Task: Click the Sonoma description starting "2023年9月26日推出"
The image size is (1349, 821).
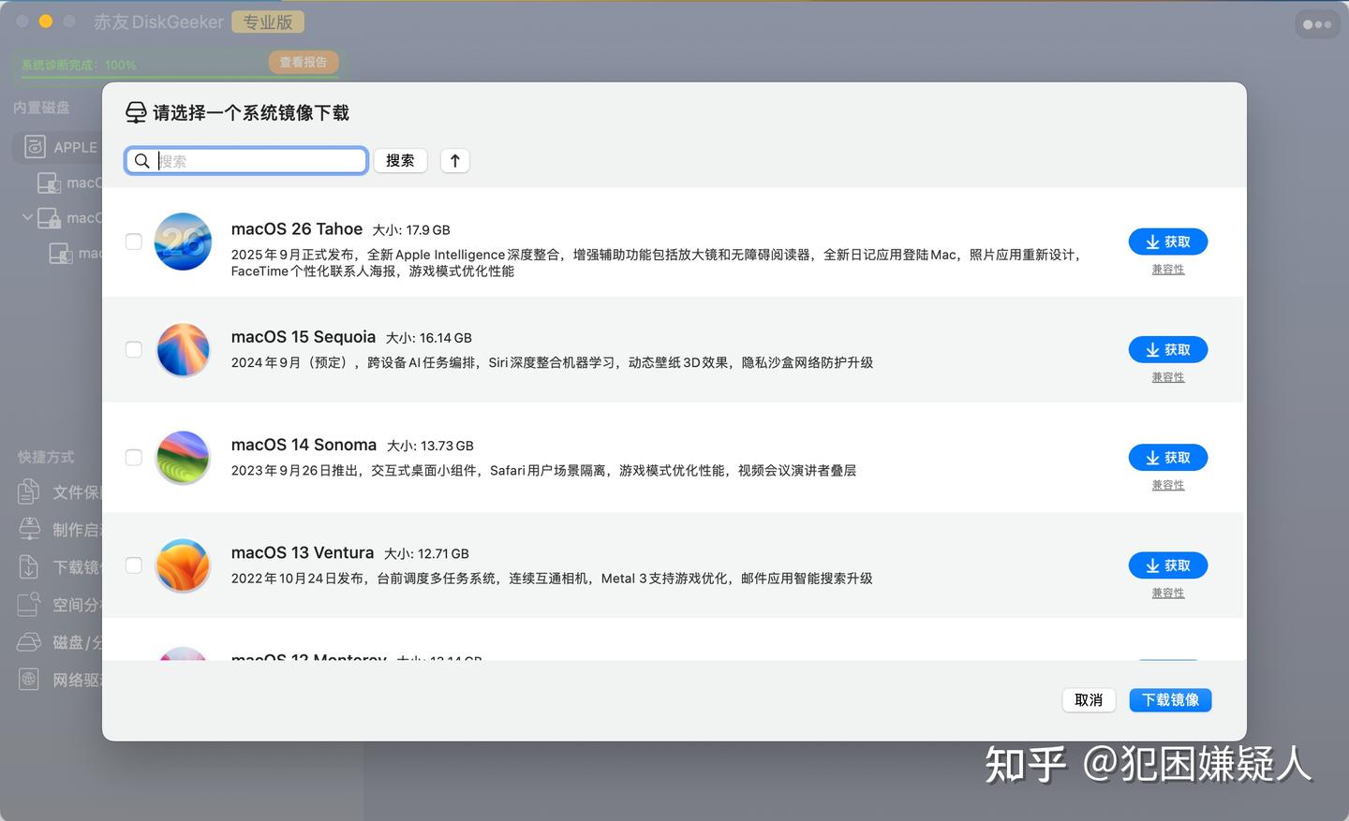Action: point(543,470)
